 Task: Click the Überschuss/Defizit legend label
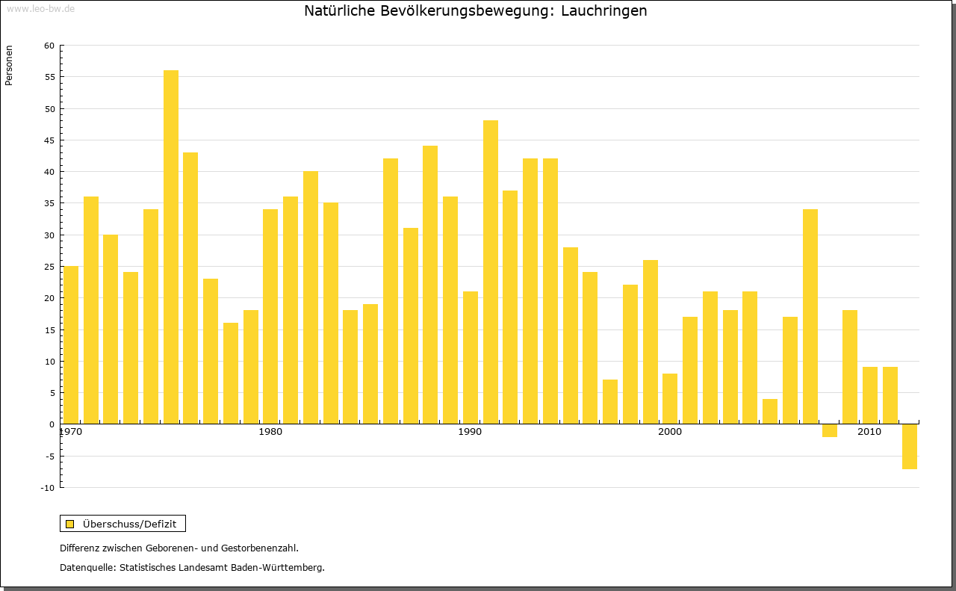(129, 524)
